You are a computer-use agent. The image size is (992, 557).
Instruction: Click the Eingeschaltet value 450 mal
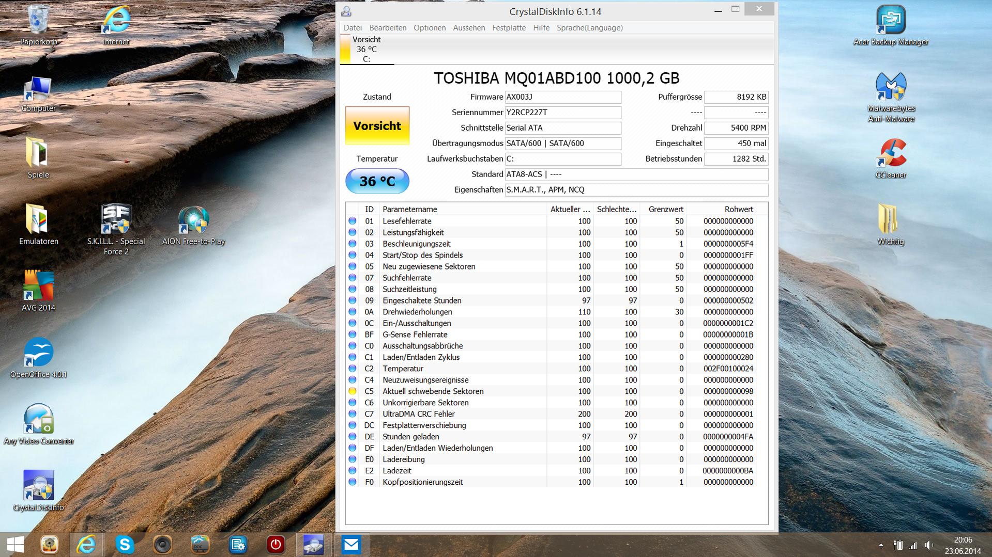(x=736, y=144)
